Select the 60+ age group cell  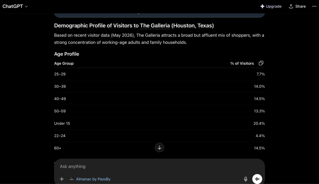(58, 148)
